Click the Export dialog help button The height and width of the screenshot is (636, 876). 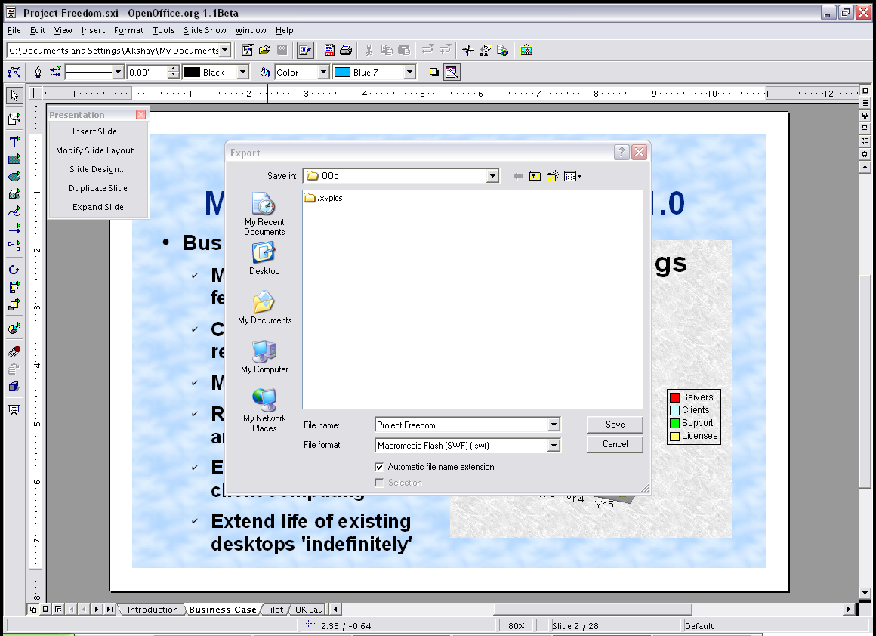(622, 153)
